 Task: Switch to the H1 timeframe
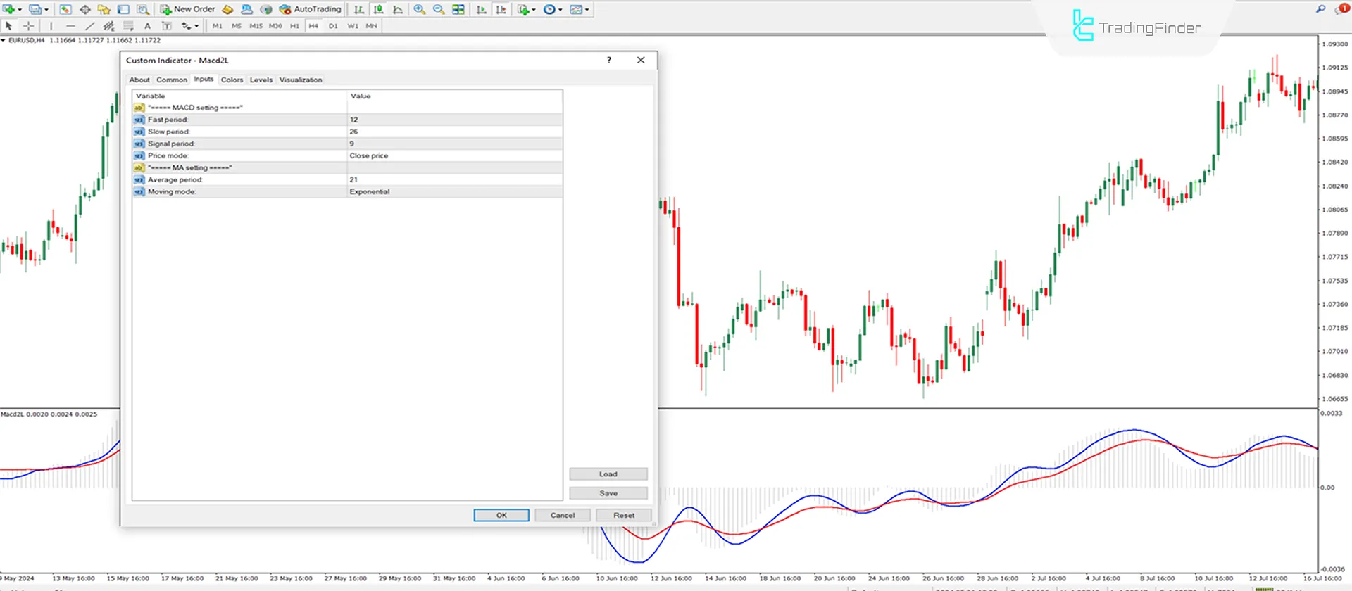pos(294,26)
